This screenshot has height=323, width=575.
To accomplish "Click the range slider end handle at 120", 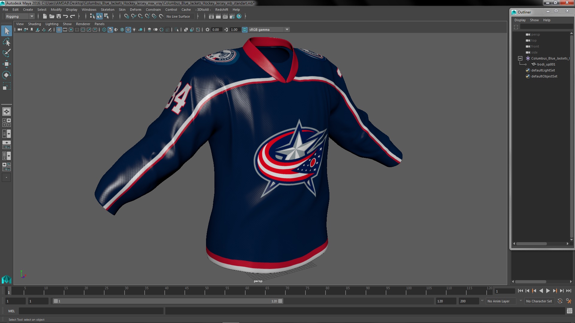I will coord(280,301).
